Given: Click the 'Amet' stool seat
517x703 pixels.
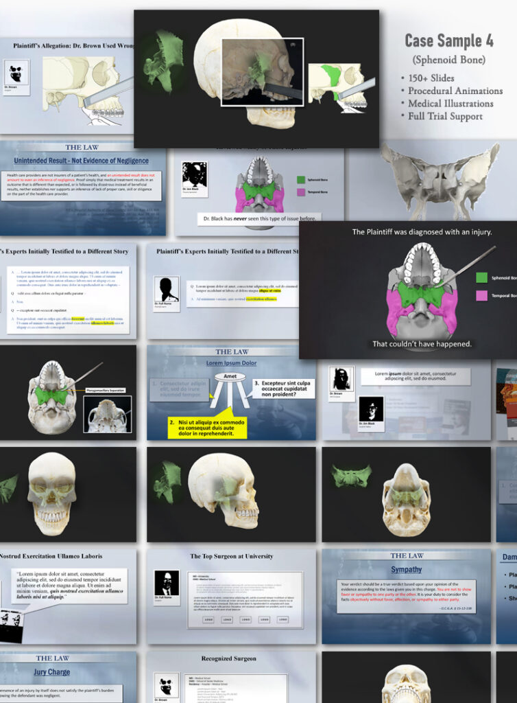Looking at the screenshot, I should pyautogui.click(x=230, y=377).
